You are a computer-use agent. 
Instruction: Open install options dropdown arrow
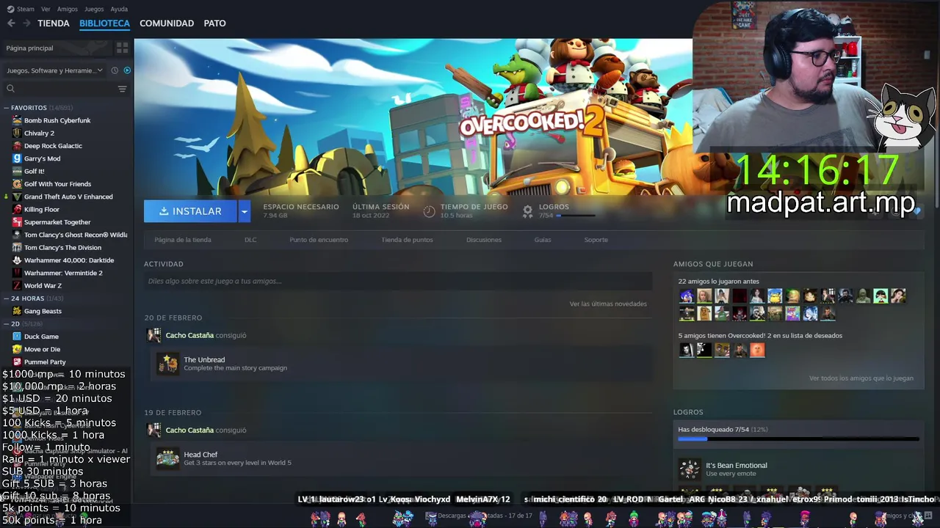pos(245,211)
